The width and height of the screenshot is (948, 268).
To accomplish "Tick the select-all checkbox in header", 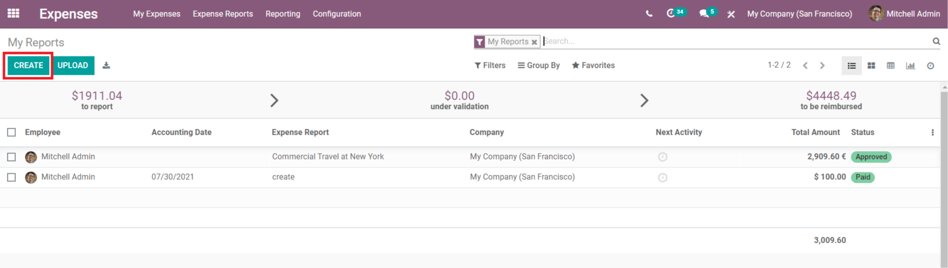I will click(11, 132).
